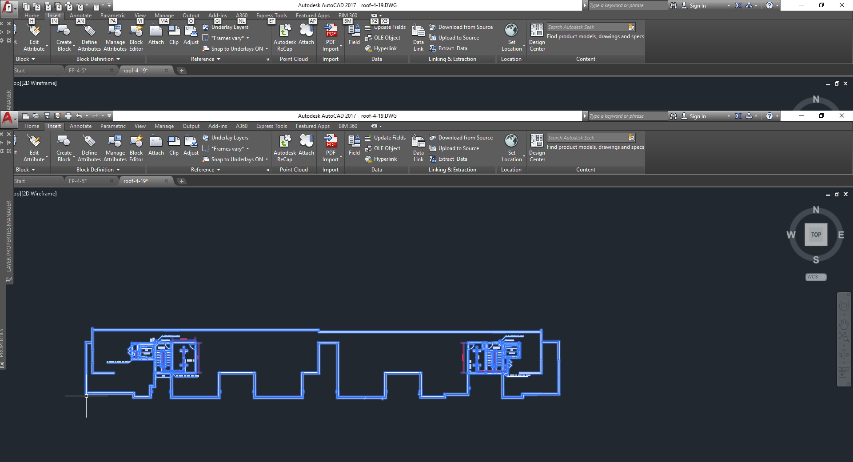Image resolution: width=853 pixels, height=462 pixels.
Task: Expand orbit options arrow below Orbit tool
Action: 844,362
